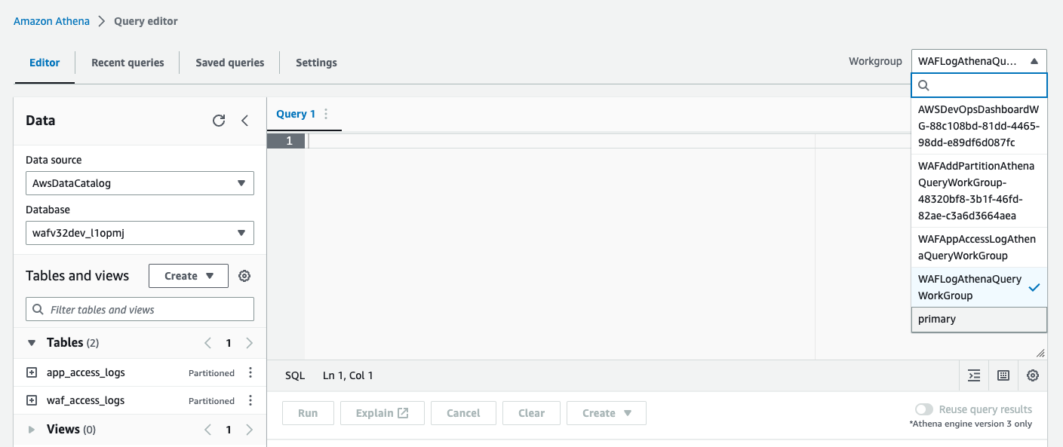Switch to the Recent queries tab
The image size is (1063, 447).
pos(127,63)
